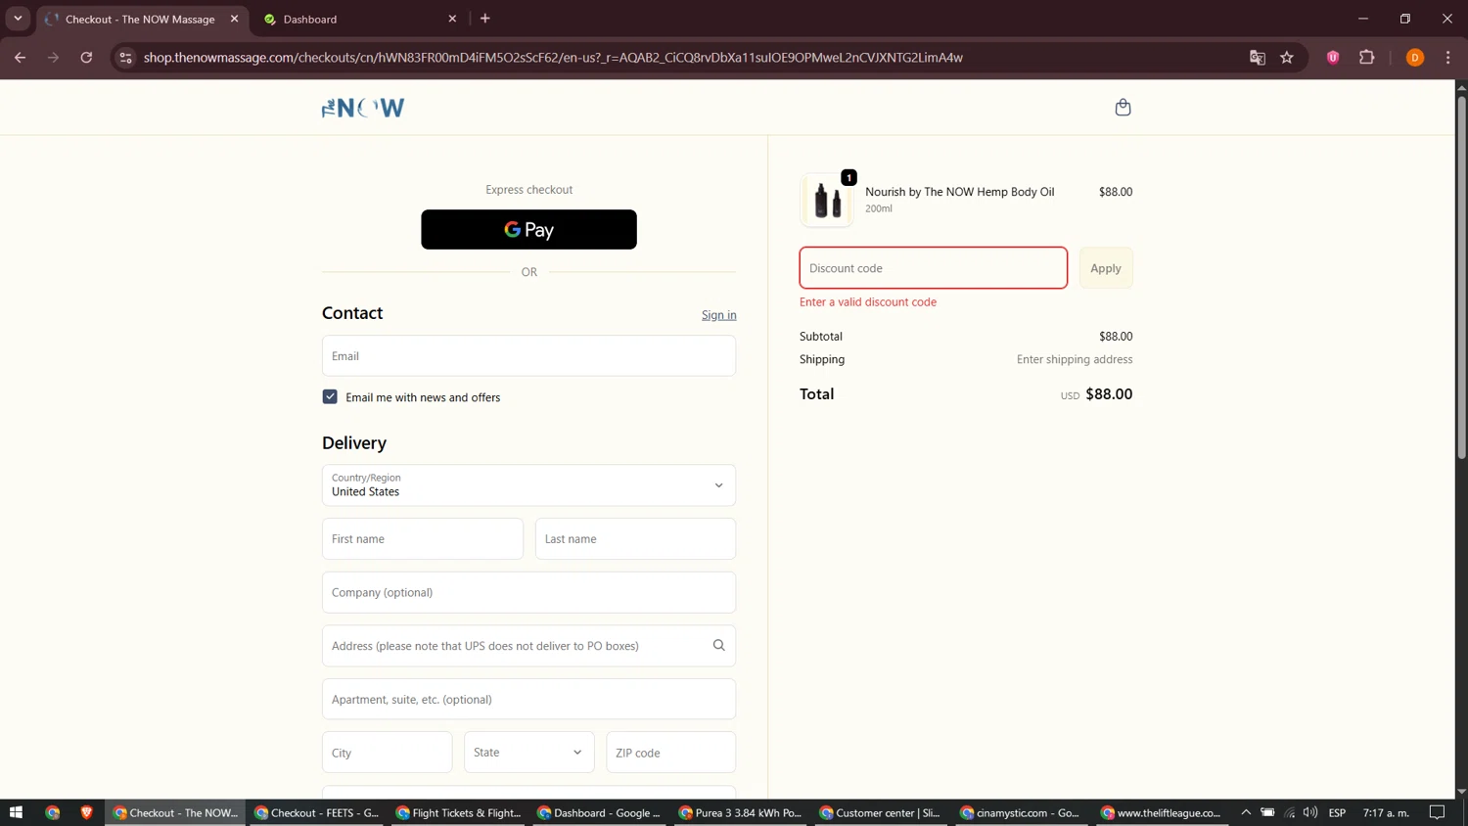Toggle Email me with news and offers
1468x826 pixels.
tap(330, 396)
